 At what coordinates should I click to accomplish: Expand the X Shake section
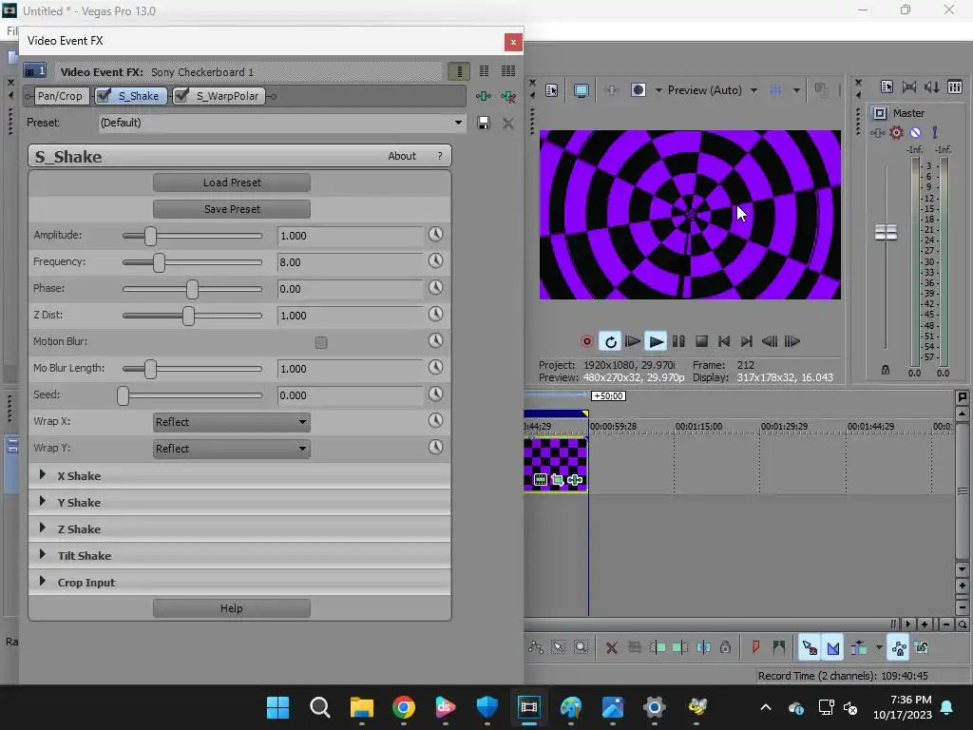(42, 475)
